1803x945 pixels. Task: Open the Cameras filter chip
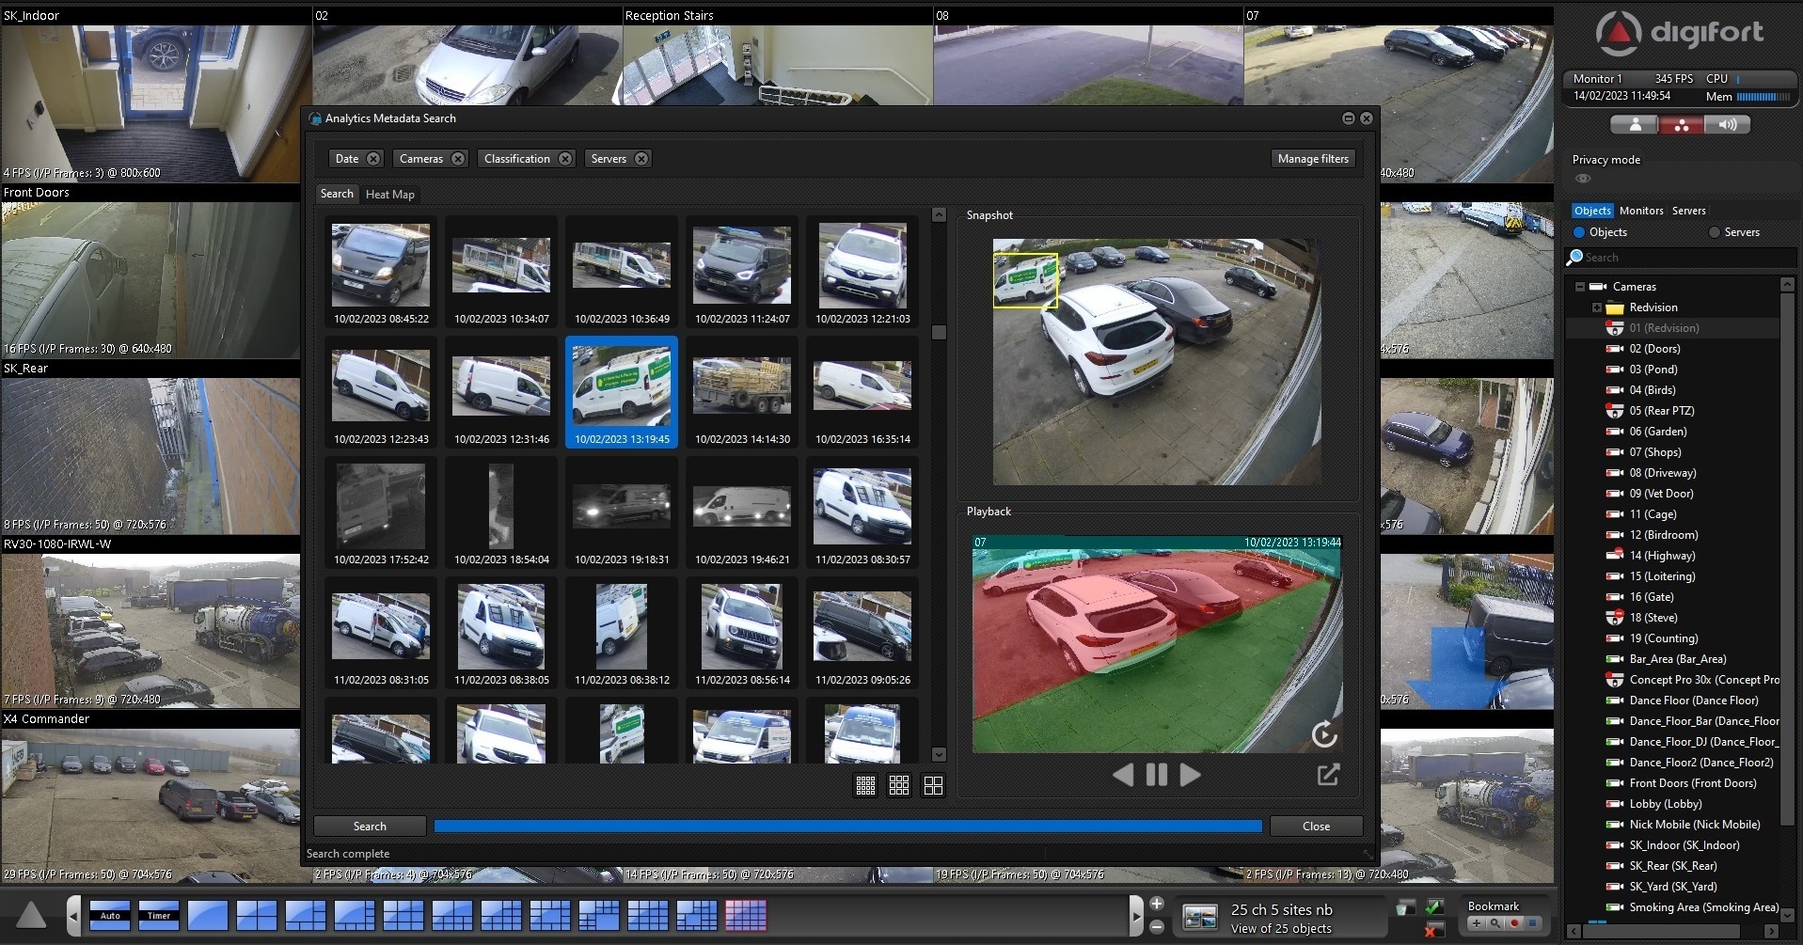pyautogui.click(x=421, y=159)
